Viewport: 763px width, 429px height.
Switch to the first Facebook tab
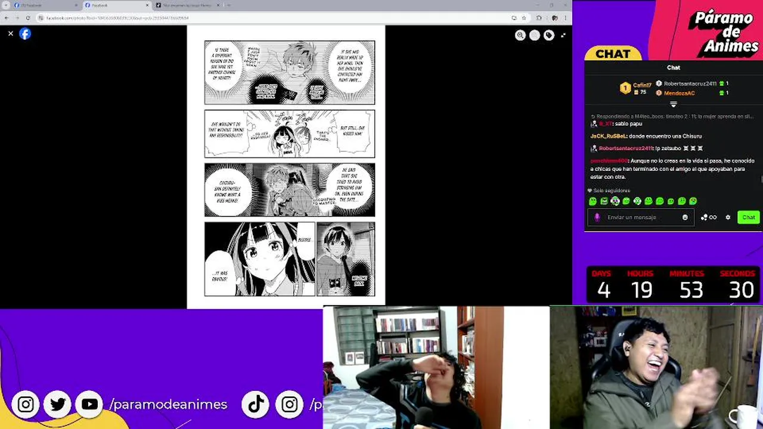pyautogui.click(x=46, y=5)
